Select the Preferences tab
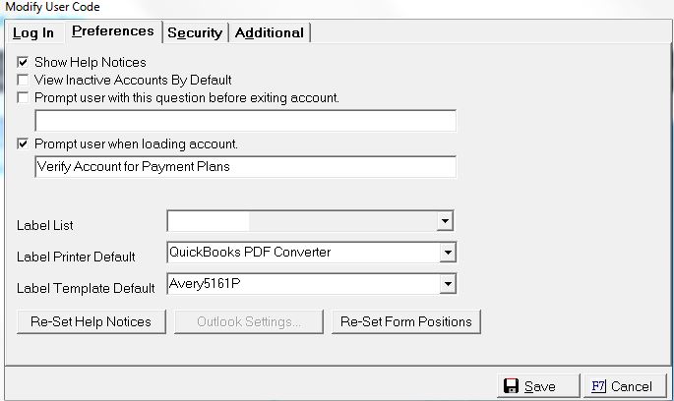Image resolution: width=674 pixels, height=401 pixels. pyautogui.click(x=112, y=31)
